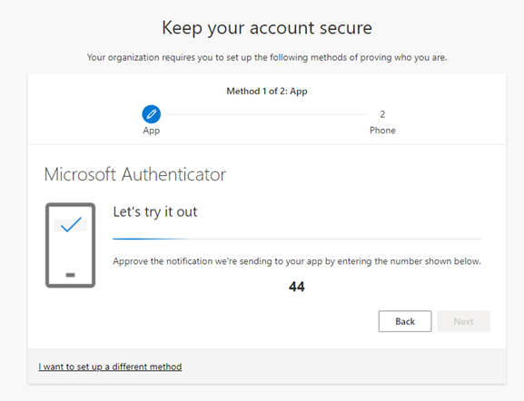The width and height of the screenshot is (524, 401).
Task: Click the gray progress track near its right end
Action: [x=461, y=240]
